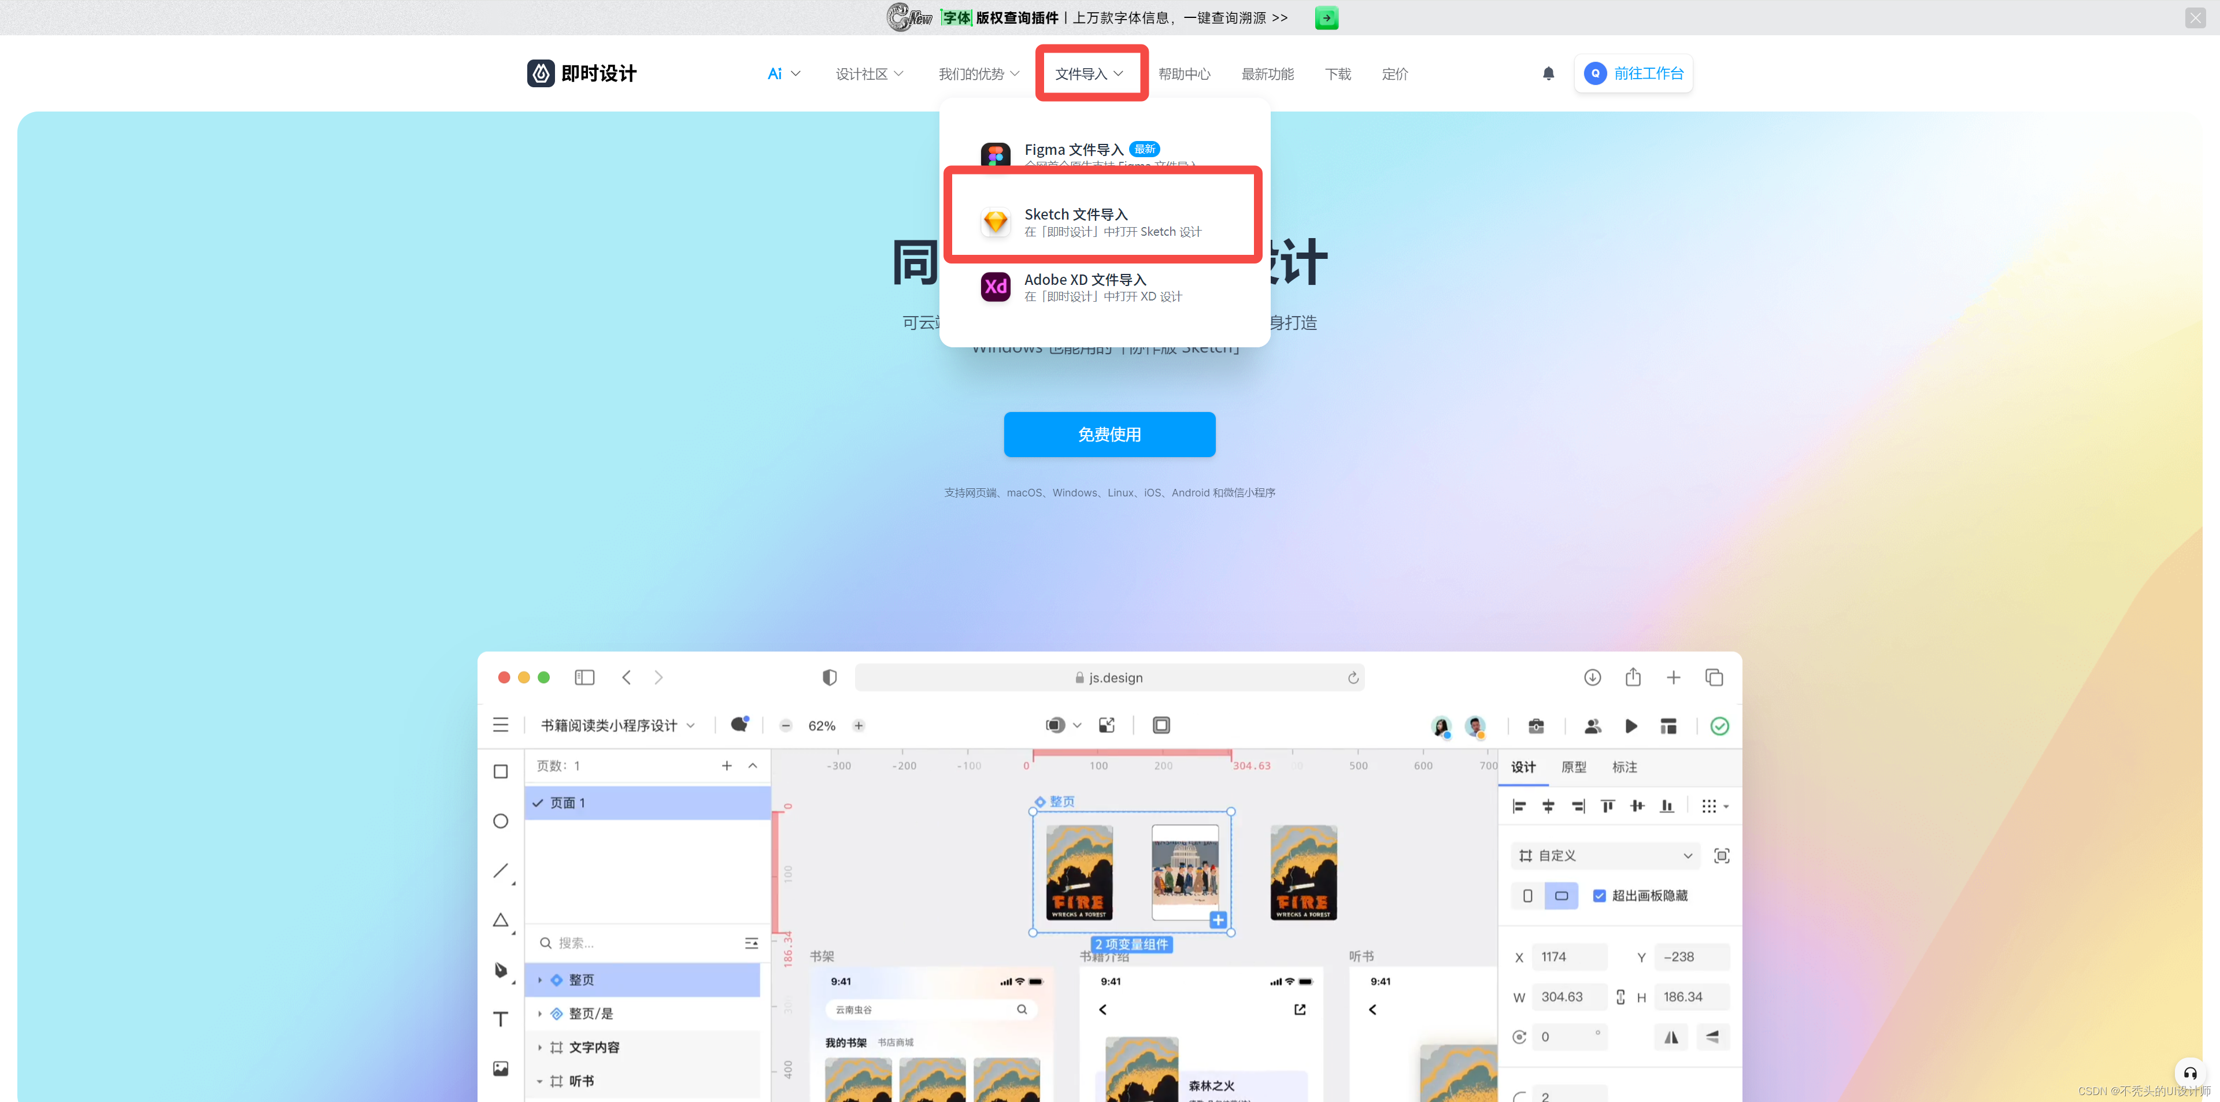This screenshot has width=2220, height=1102.
Task: Open the 设计社区 dropdown menu
Action: (869, 74)
